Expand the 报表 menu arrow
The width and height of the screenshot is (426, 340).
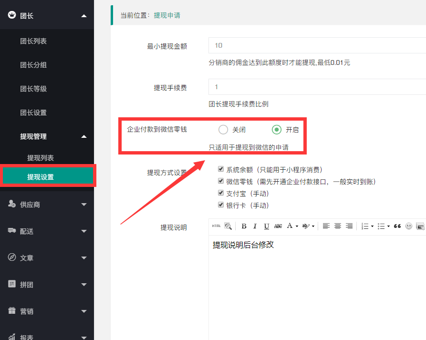click(x=84, y=338)
